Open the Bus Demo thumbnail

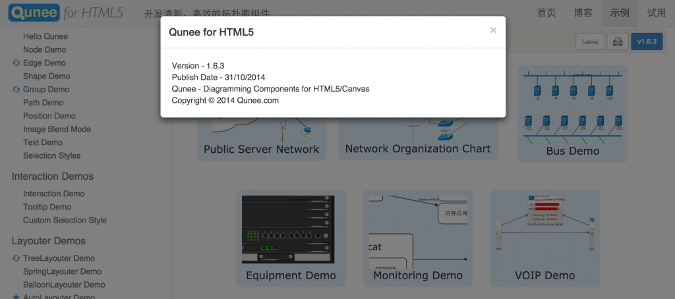[x=573, y=113]
